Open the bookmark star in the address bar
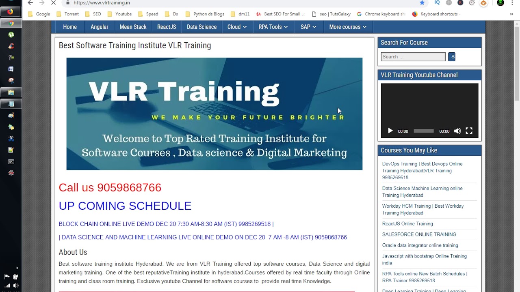 422,3
